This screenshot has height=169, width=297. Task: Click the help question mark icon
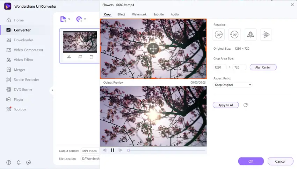click(9, 162)
